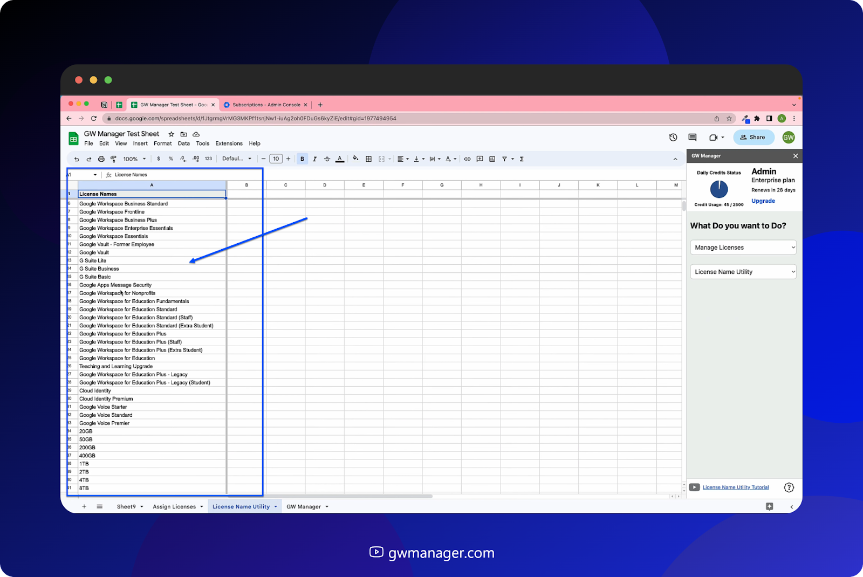This screenshot has width=863, height=577.
Task: Click the Share button
Action: click(754, 138)
